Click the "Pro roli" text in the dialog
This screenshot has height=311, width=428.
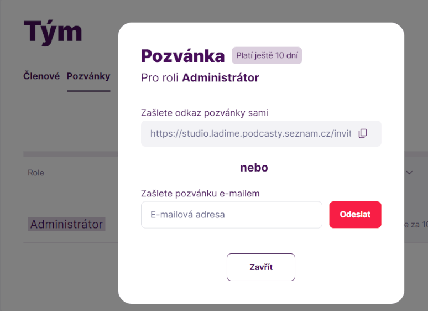click(160, 78)
